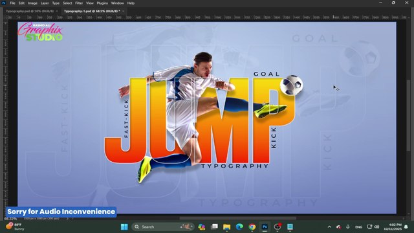Close the Typography-1.psd document tab
Image resolution: width=414 pixels, height=233 pixels.
click(x=123, y=11)
